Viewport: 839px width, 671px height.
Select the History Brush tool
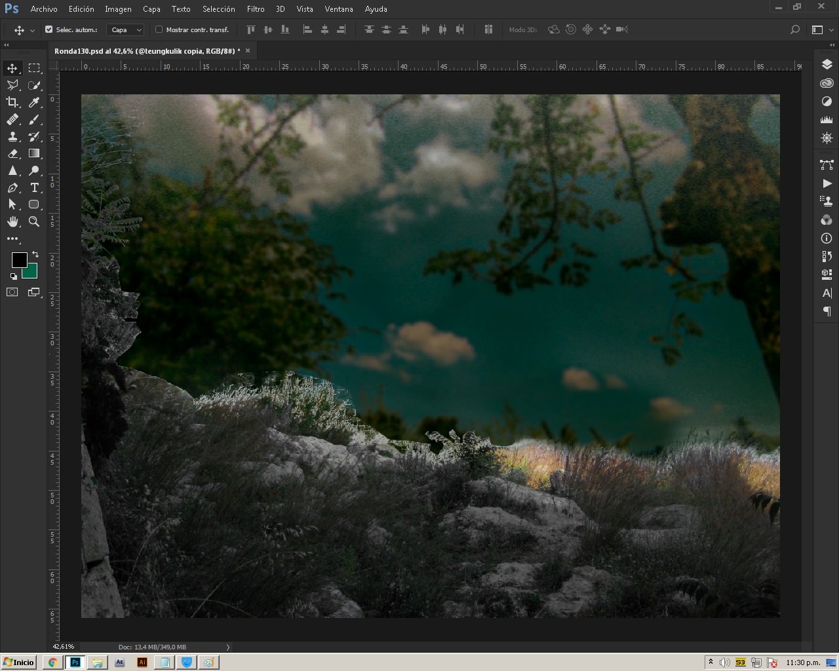(x=34, y=136)
